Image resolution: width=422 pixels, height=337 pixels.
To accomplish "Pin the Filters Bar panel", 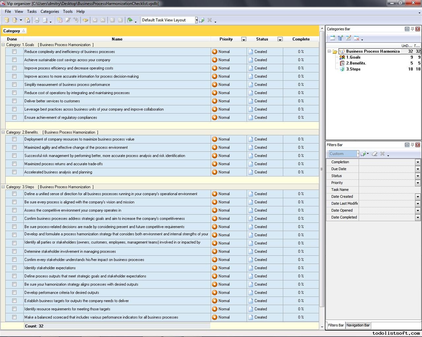I will pyautogui.click(x=412, y=145).
